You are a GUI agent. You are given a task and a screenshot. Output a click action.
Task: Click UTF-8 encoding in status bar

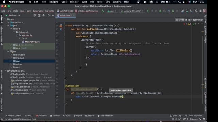pos(185,119)
